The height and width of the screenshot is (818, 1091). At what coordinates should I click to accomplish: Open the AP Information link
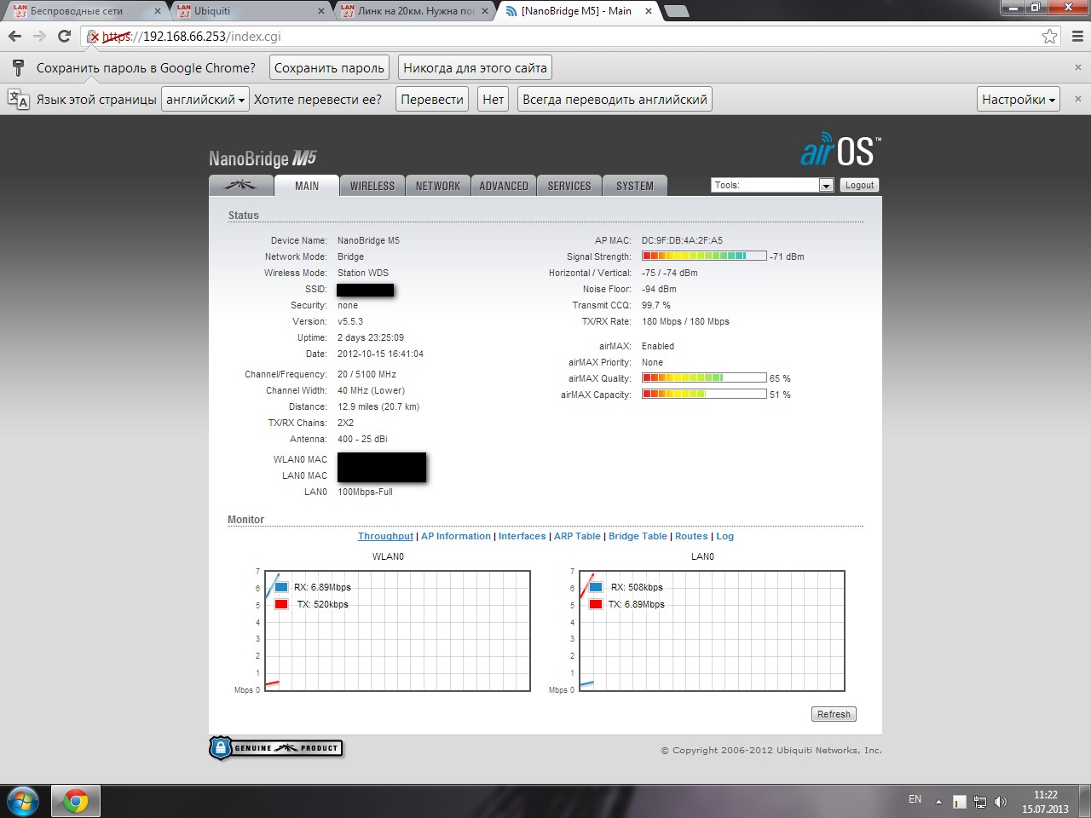[x=456, y=536]
